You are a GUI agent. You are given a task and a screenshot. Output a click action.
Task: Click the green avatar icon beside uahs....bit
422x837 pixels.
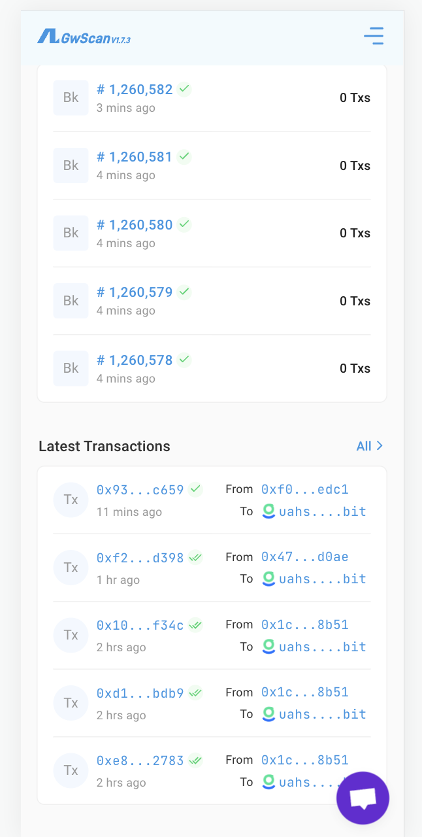[268, 512]
